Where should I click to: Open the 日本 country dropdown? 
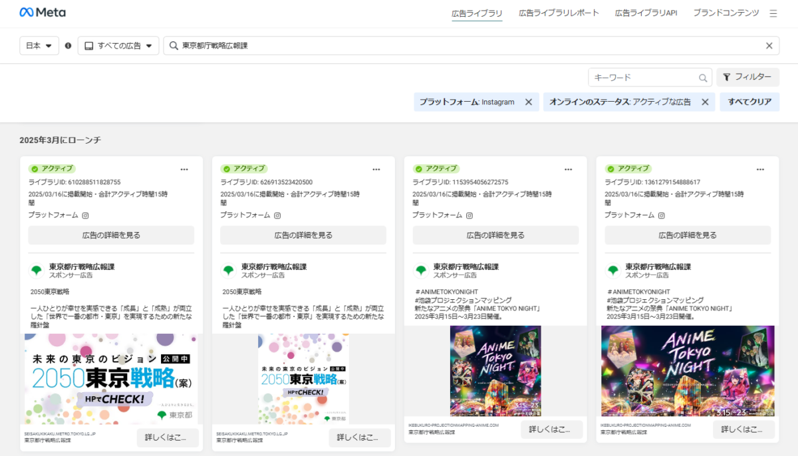[x=39, y=46]
